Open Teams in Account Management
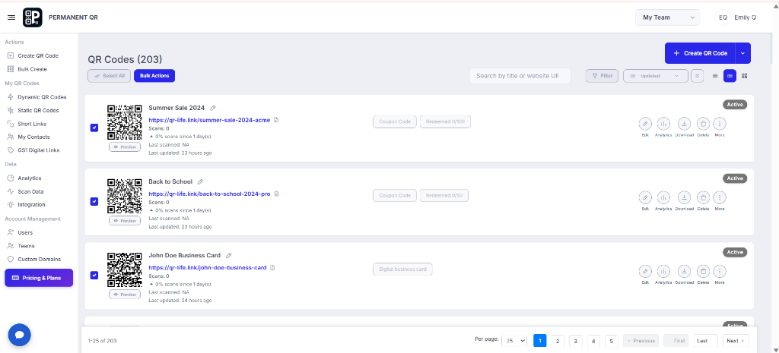Screen dimensions: 779x353 (21, 246)
